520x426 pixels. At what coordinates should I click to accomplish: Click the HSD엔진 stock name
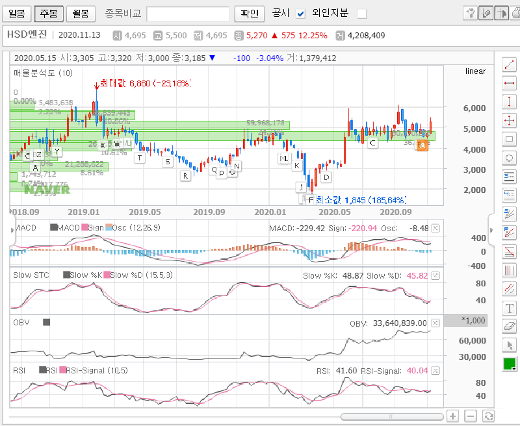27,34
